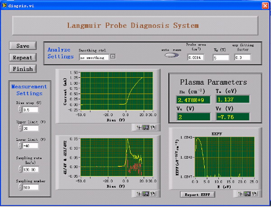Click the exp fitting factor field
This screenshot has width=271, height=207.
pos(245,57)
